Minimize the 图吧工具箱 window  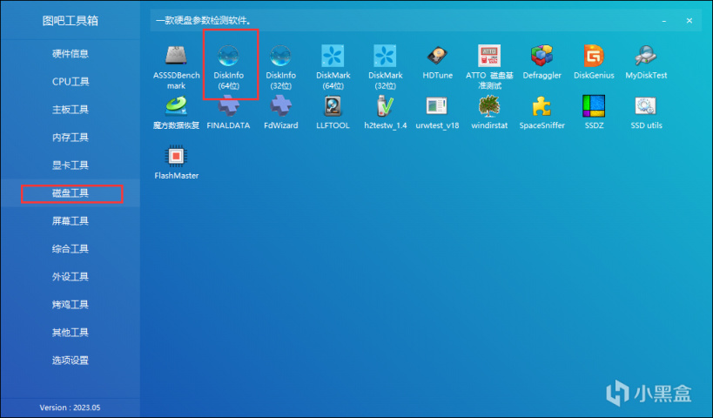pyautogui.click(x=664, y=21)
